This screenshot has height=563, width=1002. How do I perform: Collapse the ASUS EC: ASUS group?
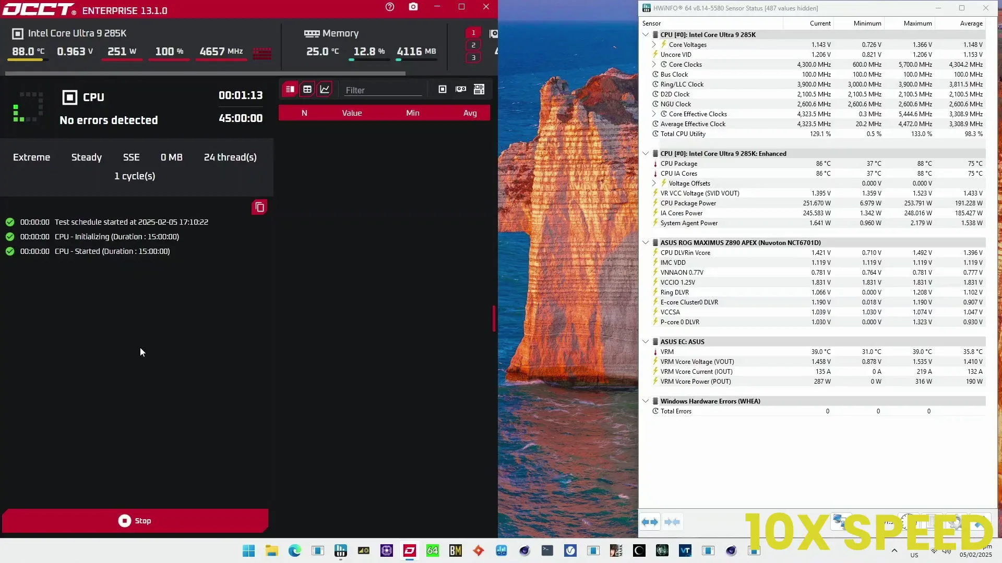646,342
